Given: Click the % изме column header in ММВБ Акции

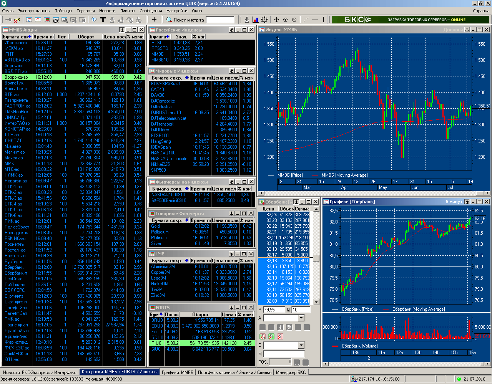Looking at the screenshot, I should click(x=135, y=37).
